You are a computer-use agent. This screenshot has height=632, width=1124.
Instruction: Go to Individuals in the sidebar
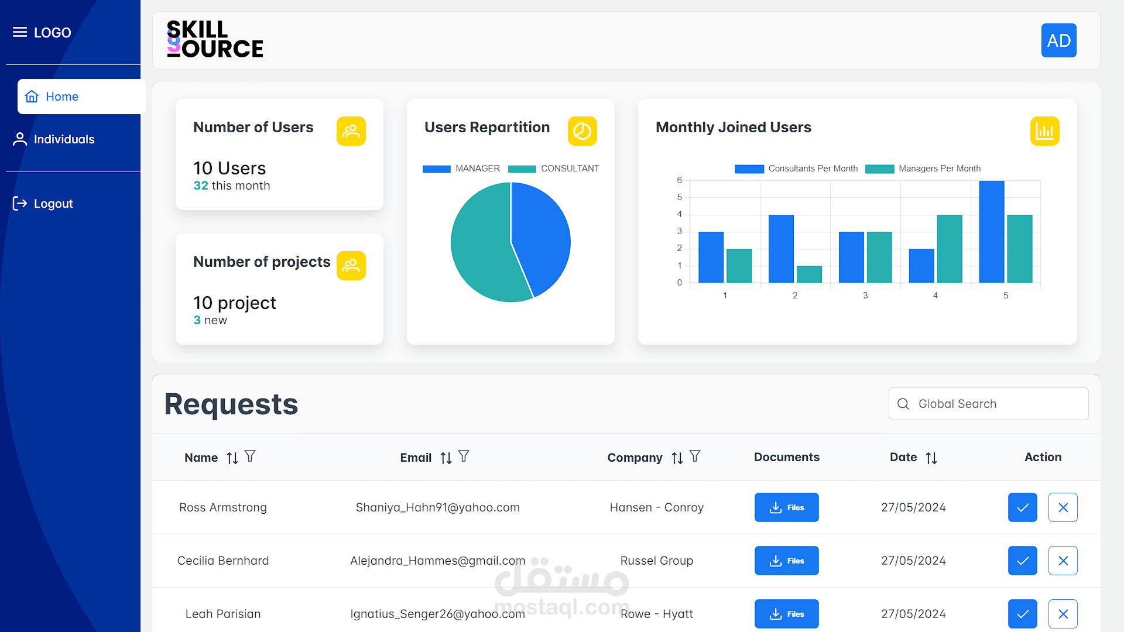[53, 139]
